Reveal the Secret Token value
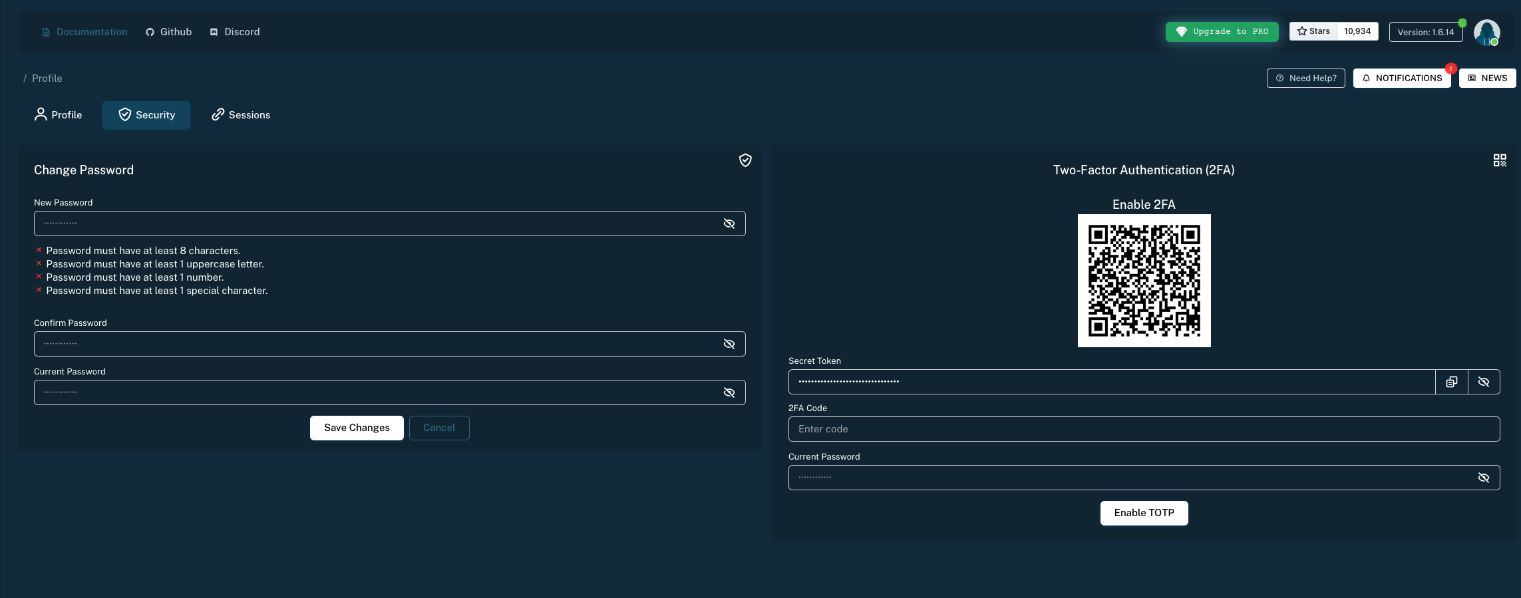Image resolution: width=1521 pixels, height=598 pixels. click(1484, 382)
